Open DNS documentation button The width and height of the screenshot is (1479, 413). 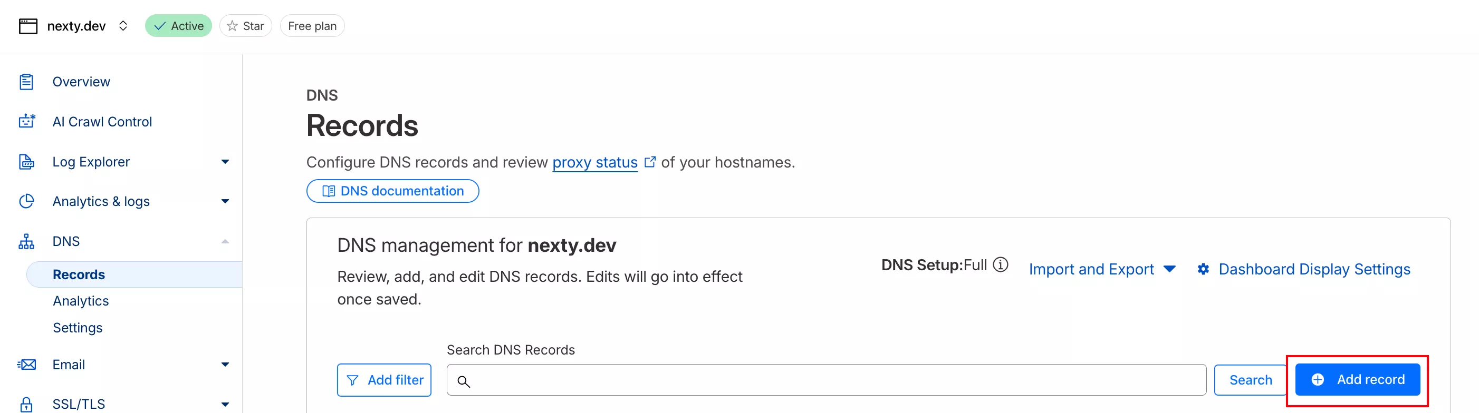[393, 191]
